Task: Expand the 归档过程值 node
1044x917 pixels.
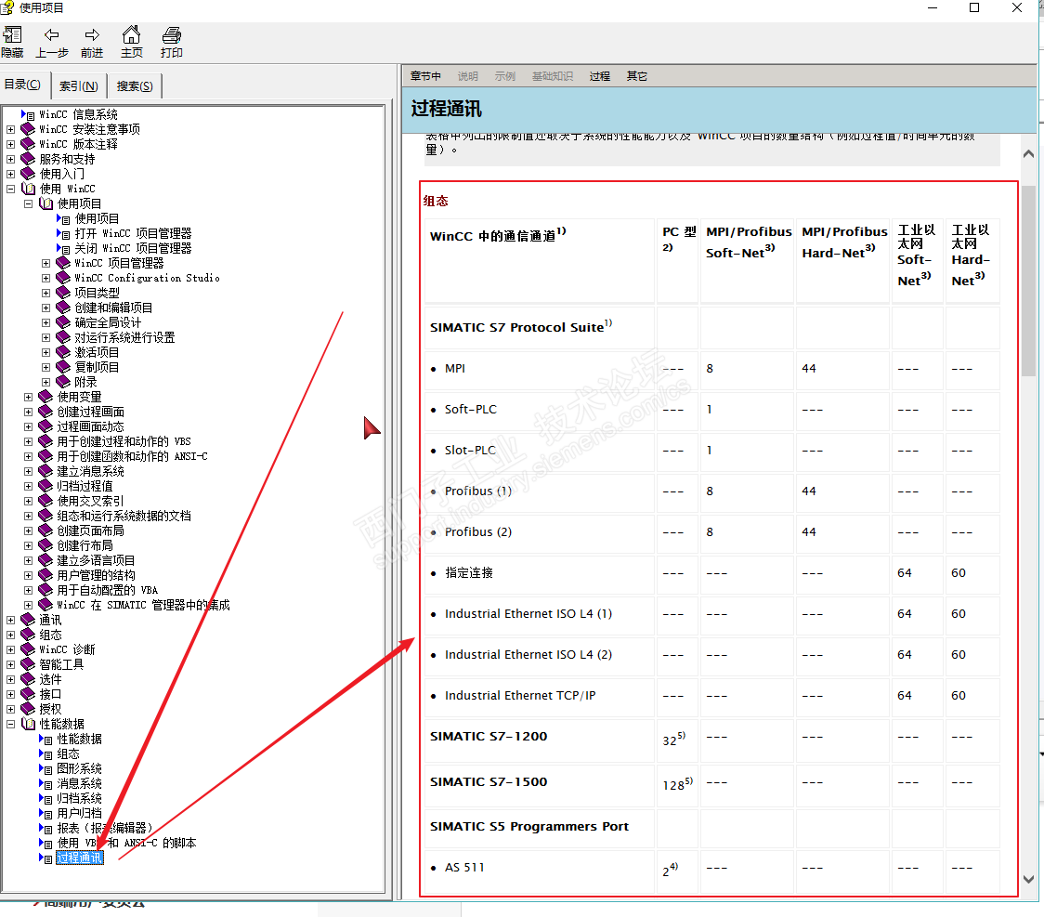Action: coord(29,486)
